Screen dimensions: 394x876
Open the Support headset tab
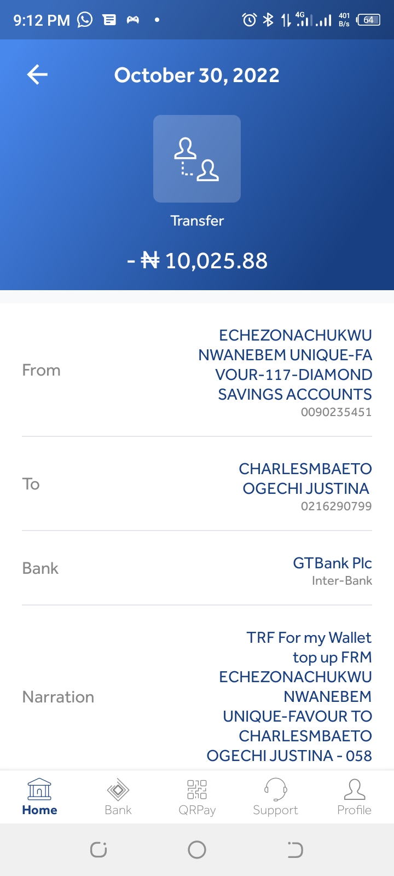coord(275,797)
